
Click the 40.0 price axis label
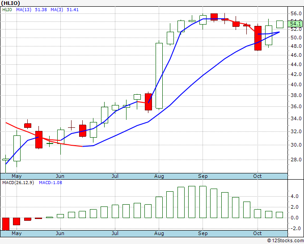[296, 84]
